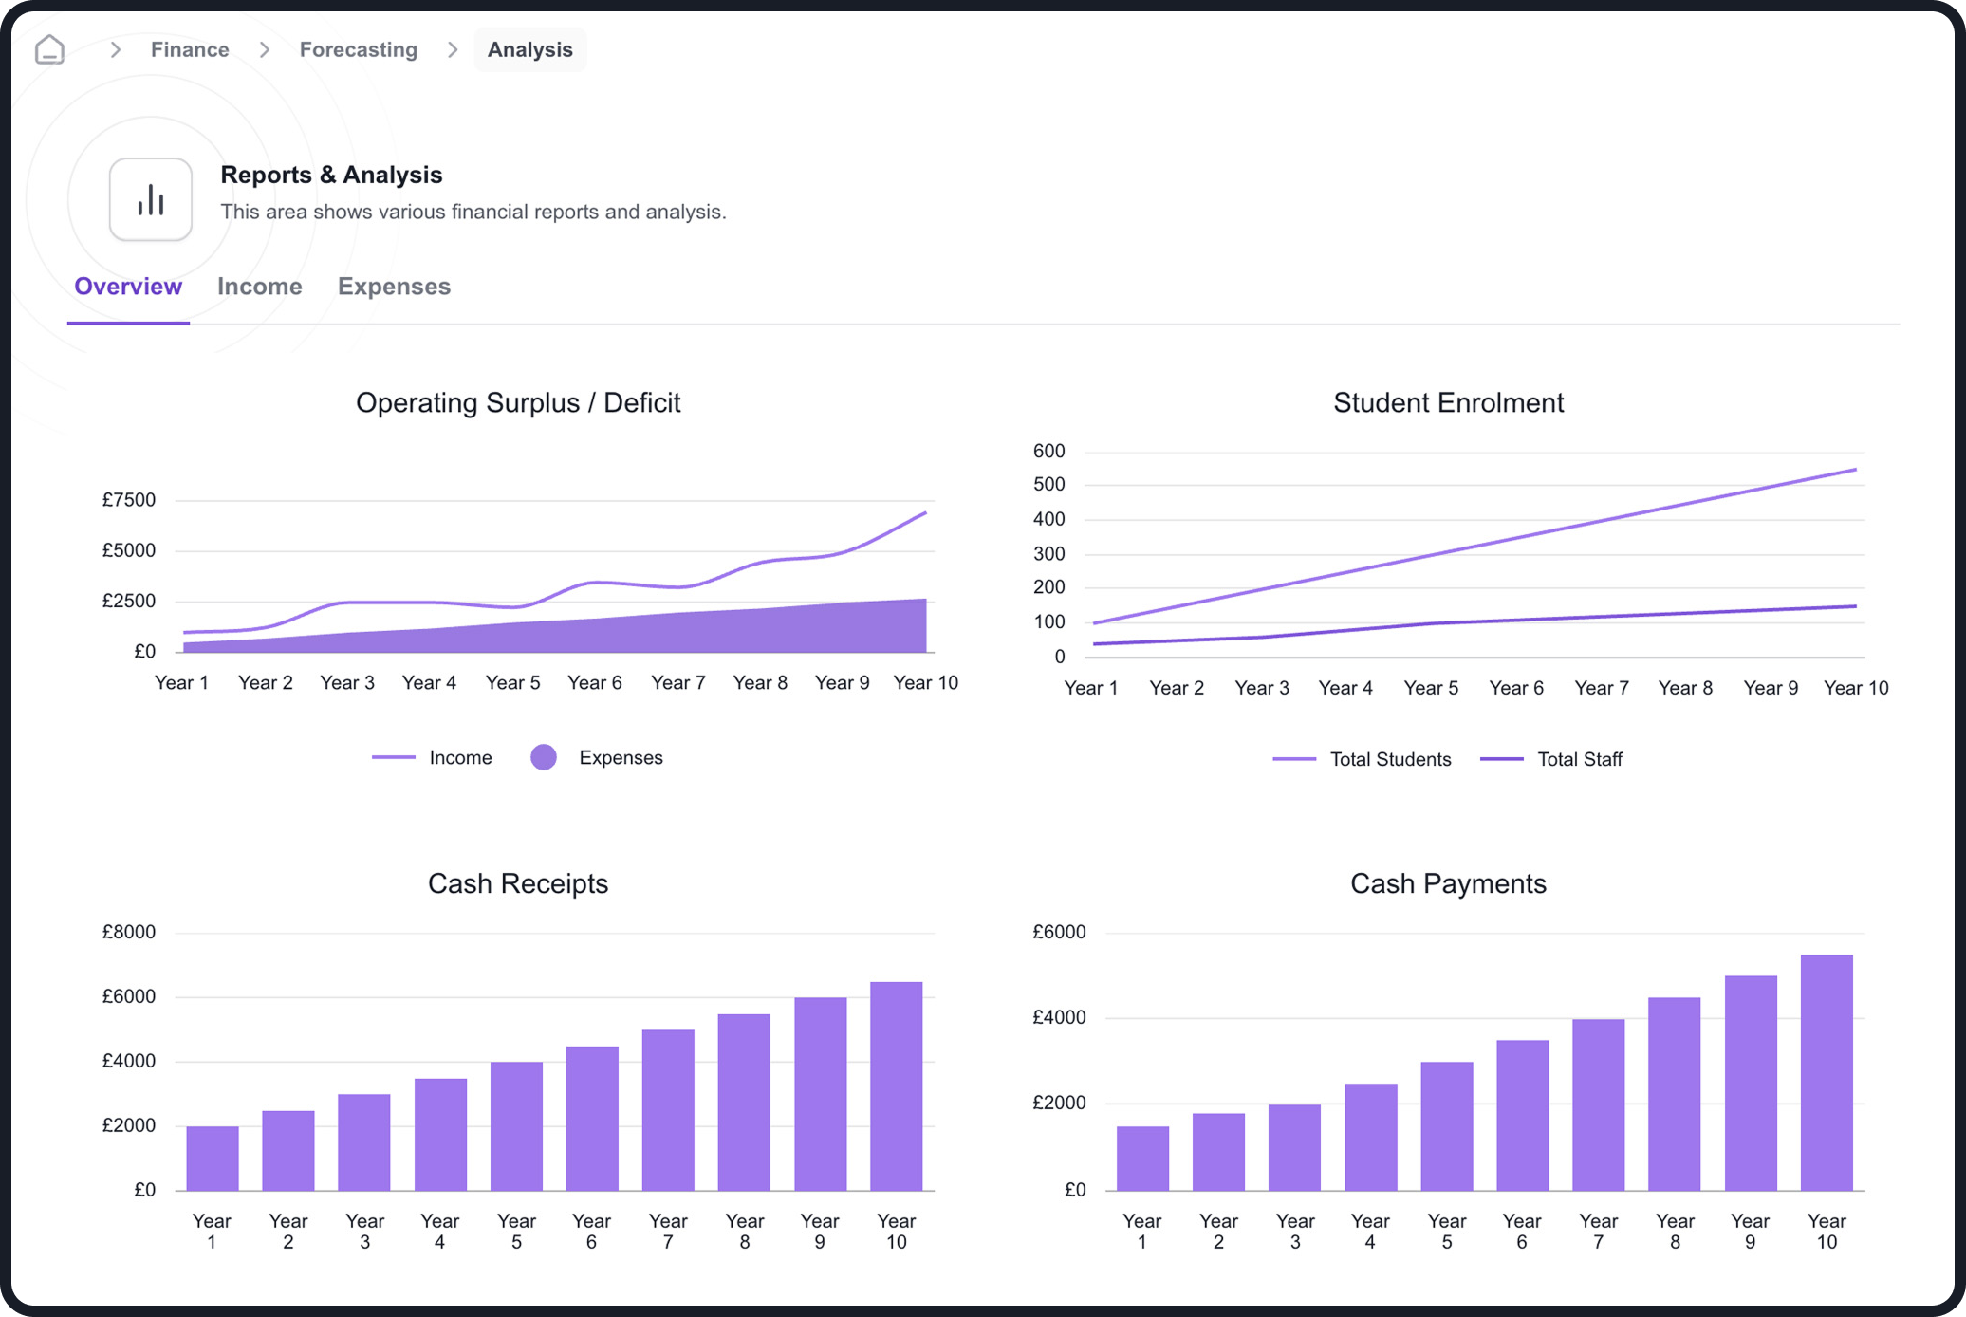Toggle the Expenses legend circle marker
1966x1317 pixels.
[544, 757]
